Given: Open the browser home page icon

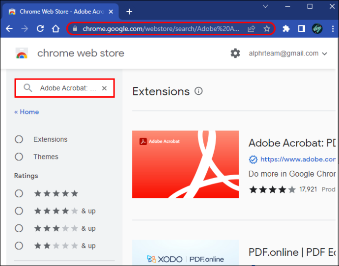Looking at the screenshot, I should [x=56, y=29].
